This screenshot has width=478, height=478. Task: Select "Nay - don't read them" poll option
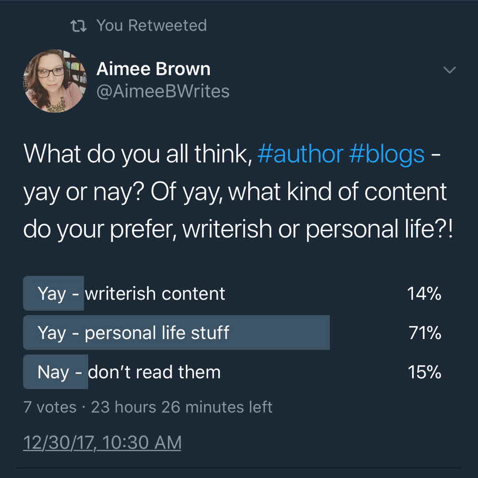(129, 372)
